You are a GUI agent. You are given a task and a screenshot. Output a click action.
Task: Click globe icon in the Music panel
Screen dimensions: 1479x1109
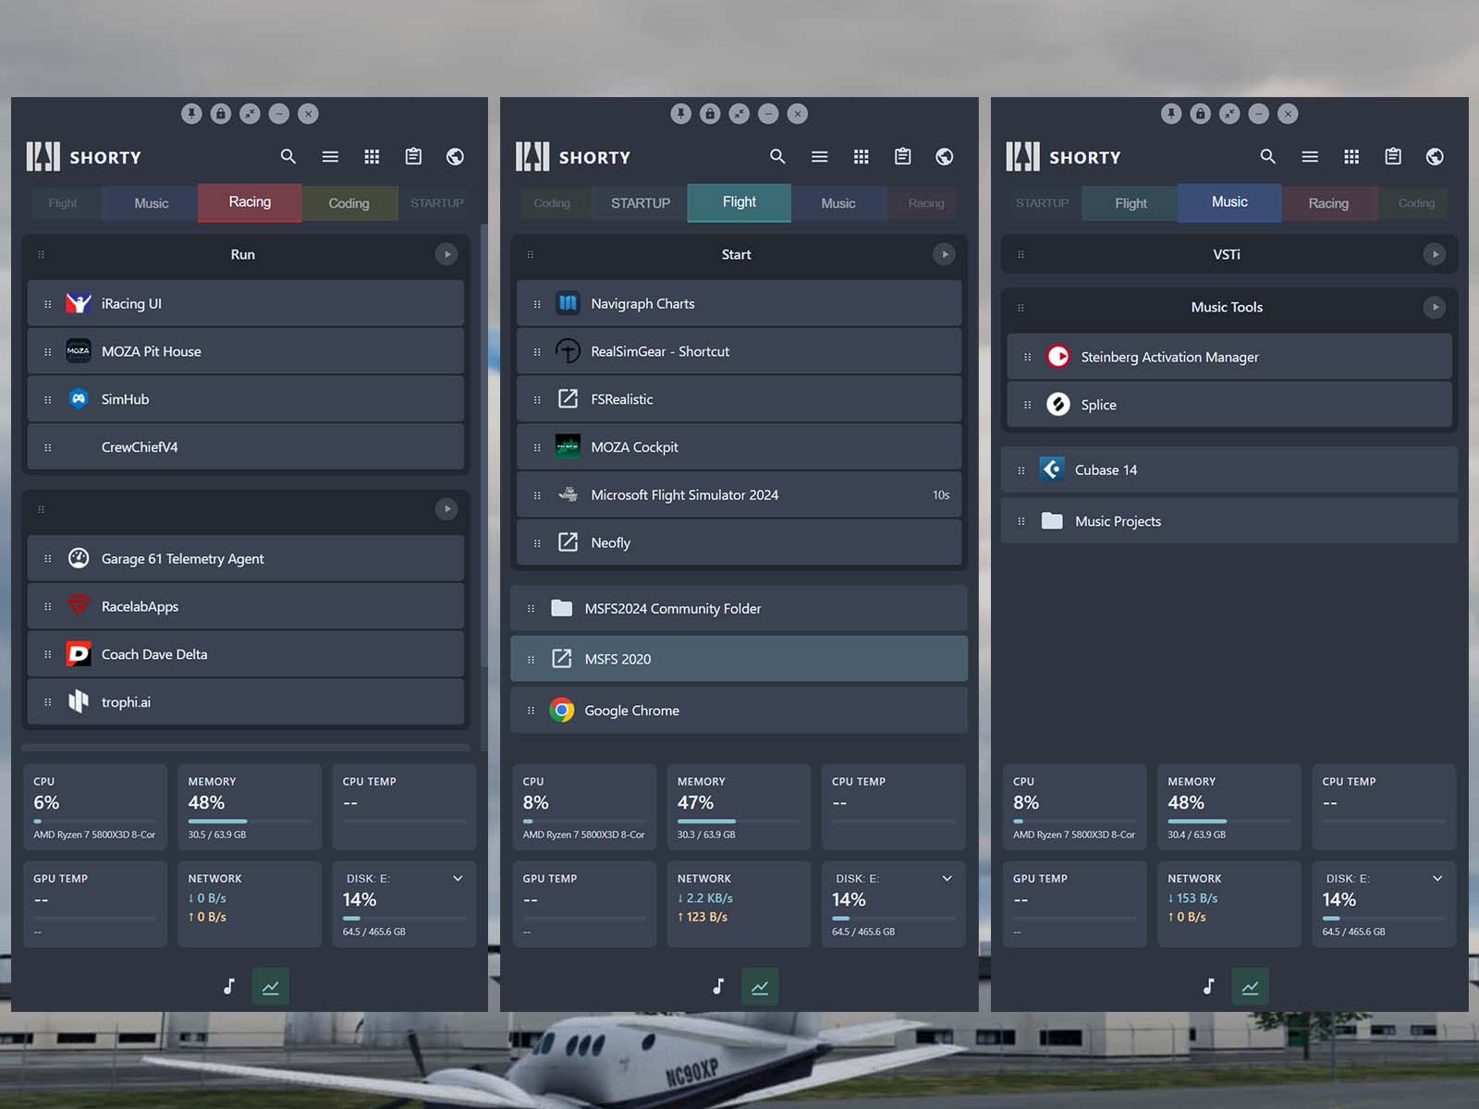coord(1435,157)
